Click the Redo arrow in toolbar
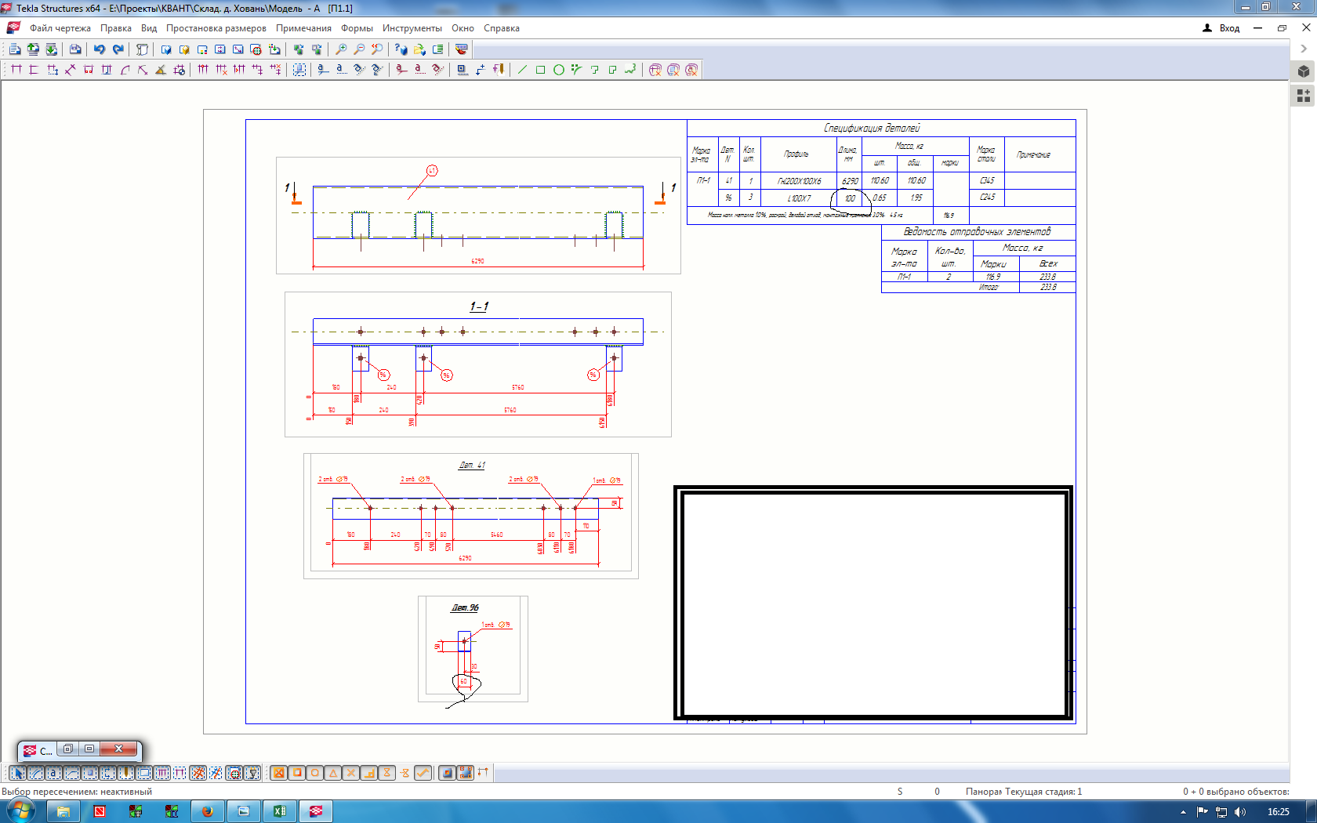Viewport: 1317px width, 823px height. (x=118, y=49)
